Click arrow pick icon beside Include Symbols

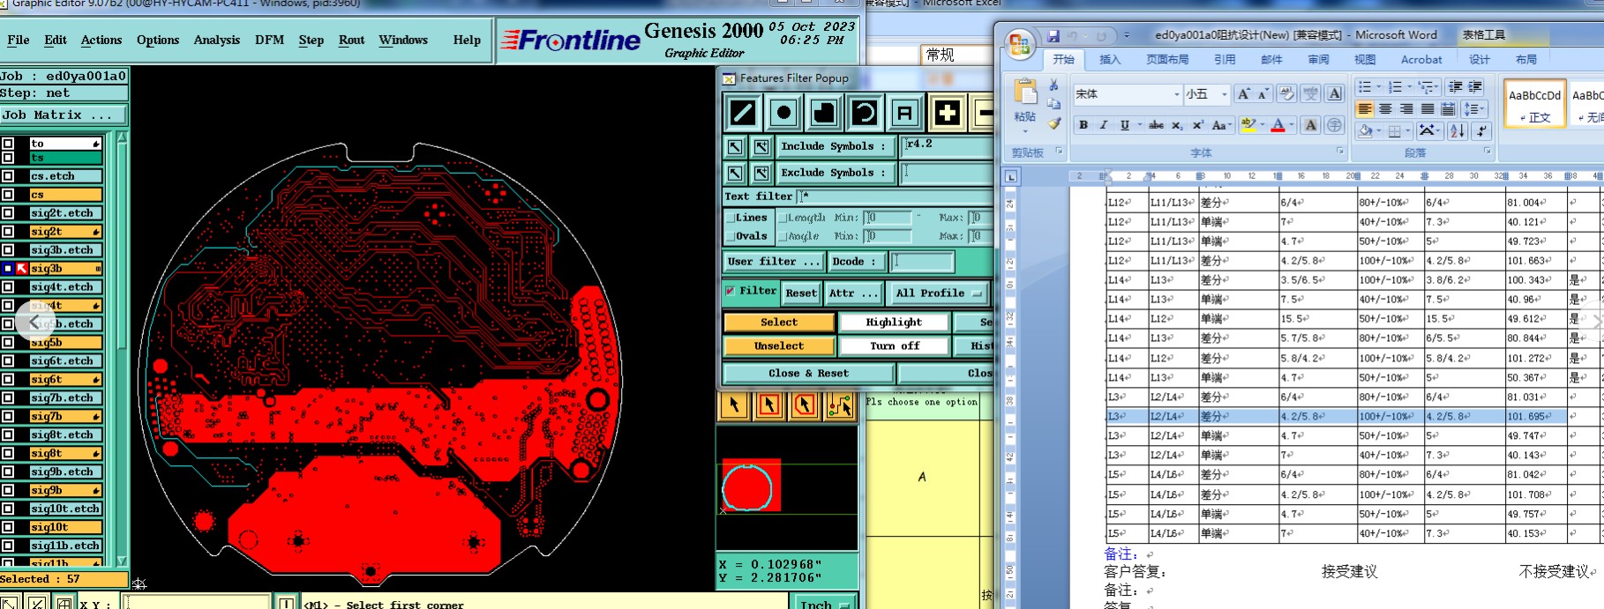pyautogui.click(x=735, y=146)
